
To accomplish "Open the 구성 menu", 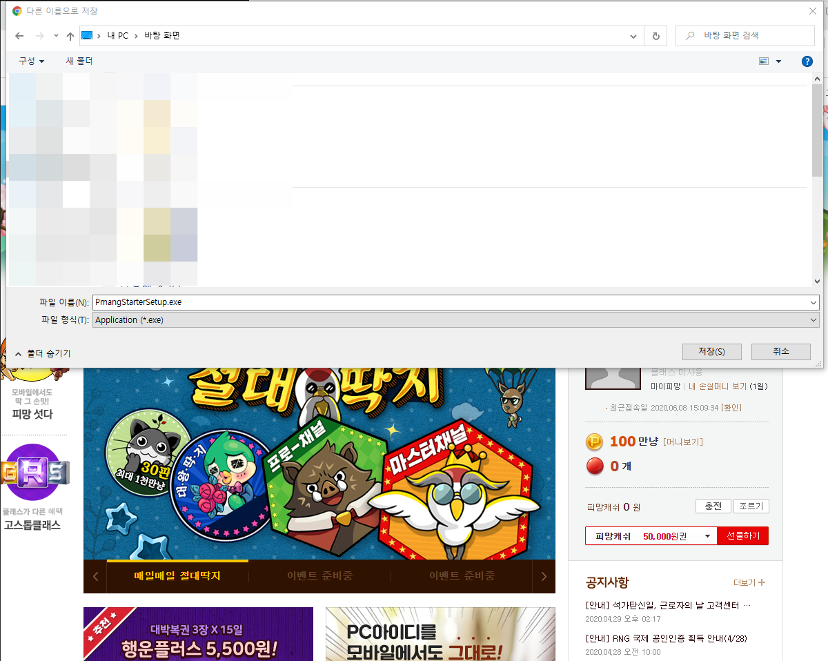I will (31, 61).
